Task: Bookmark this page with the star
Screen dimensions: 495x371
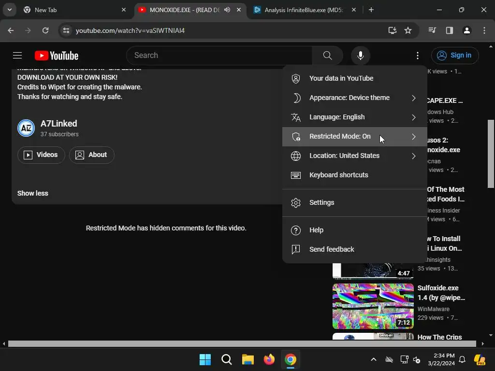Action: 408,30
